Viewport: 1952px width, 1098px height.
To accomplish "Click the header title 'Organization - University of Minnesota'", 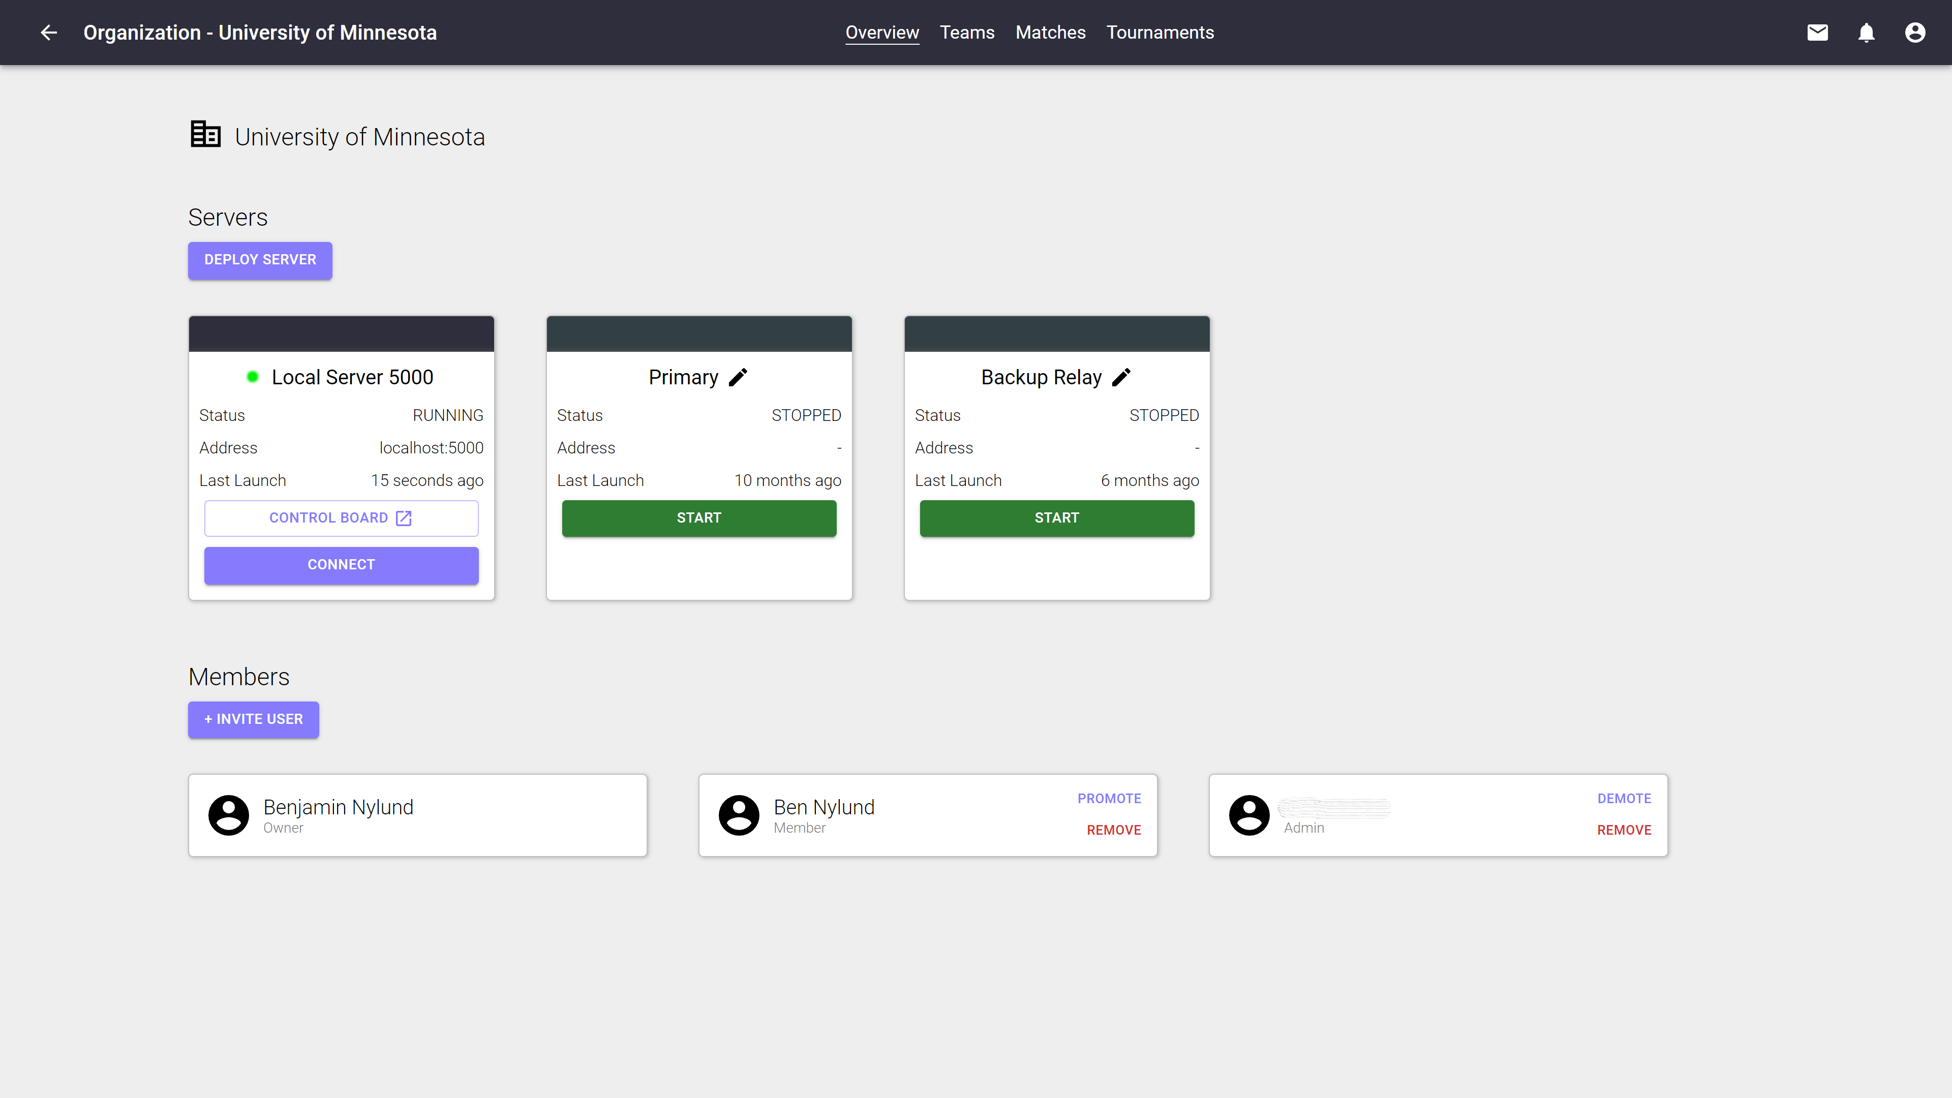I will pos(260,33).
